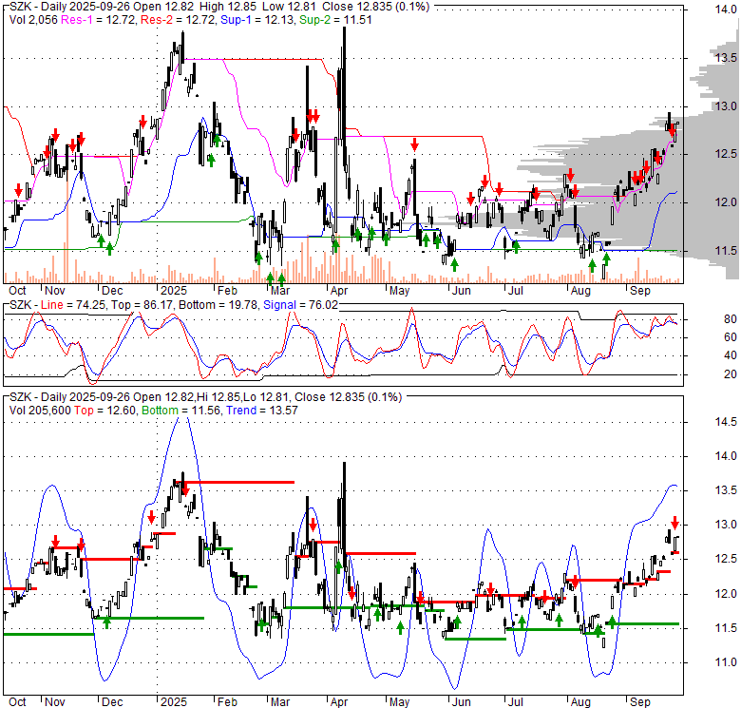Select the Apr label on bottom chart time axis
Image resolution: width=741 pixels, height=708 pixels.
coord(339,702)
